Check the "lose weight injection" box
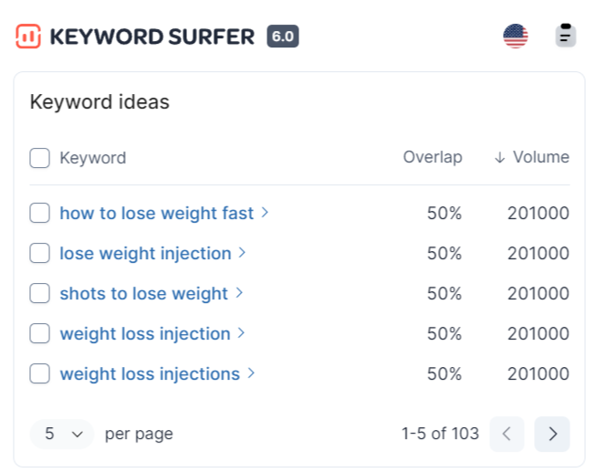 click(39, 253)
